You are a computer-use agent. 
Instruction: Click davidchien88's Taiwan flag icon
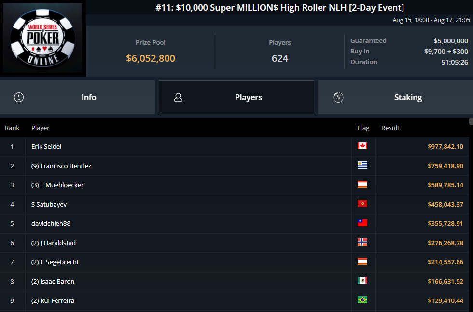click(362, 223)
